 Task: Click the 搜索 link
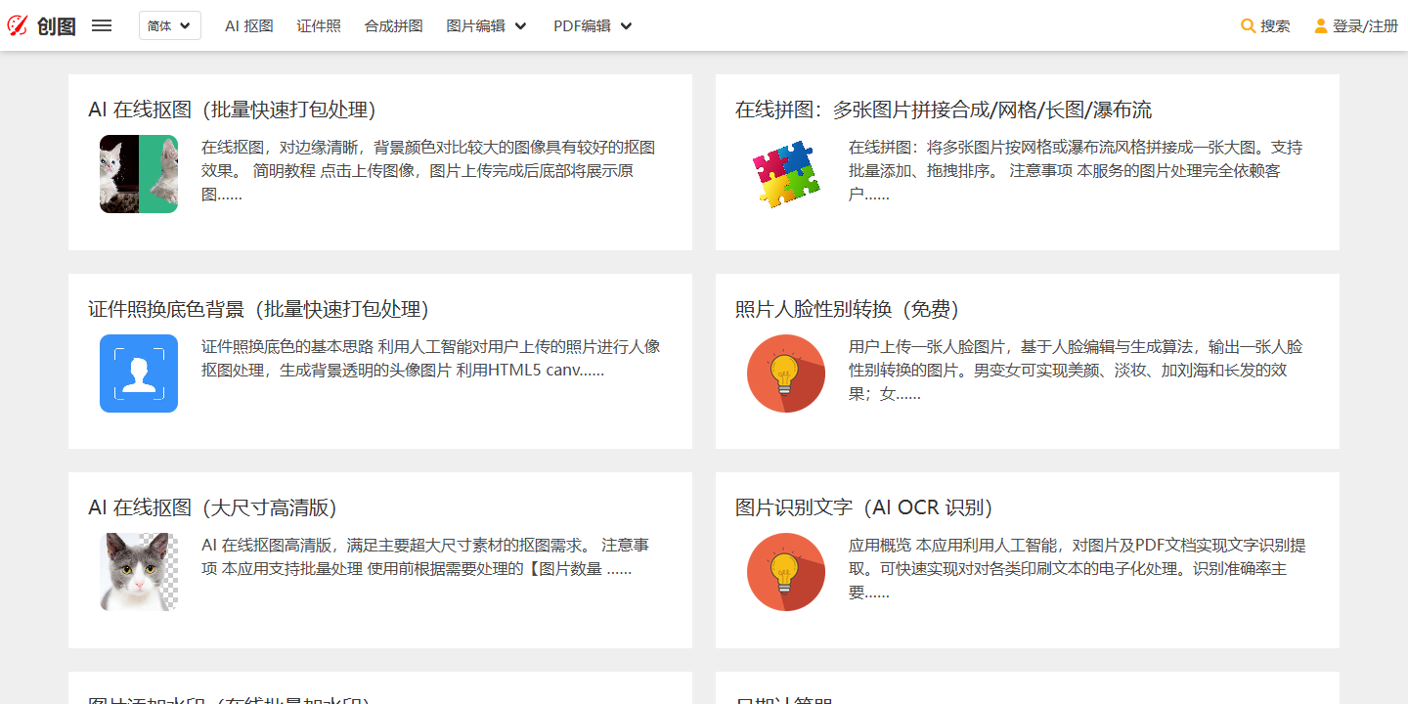click(1275, 26)
